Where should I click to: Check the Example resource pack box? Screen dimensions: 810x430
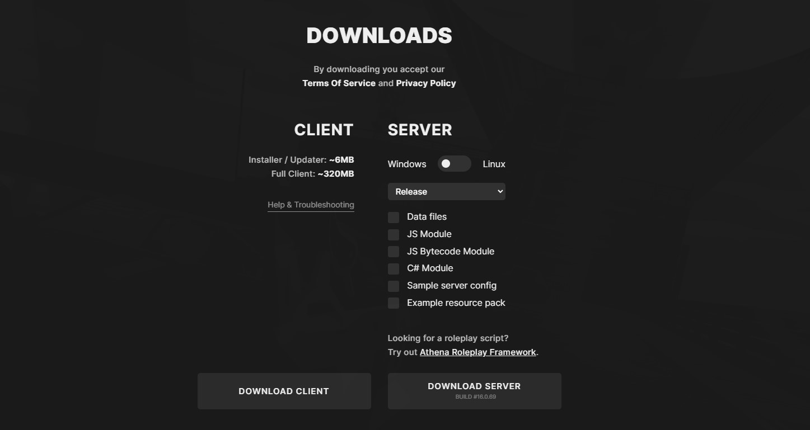tap(394, 303)
